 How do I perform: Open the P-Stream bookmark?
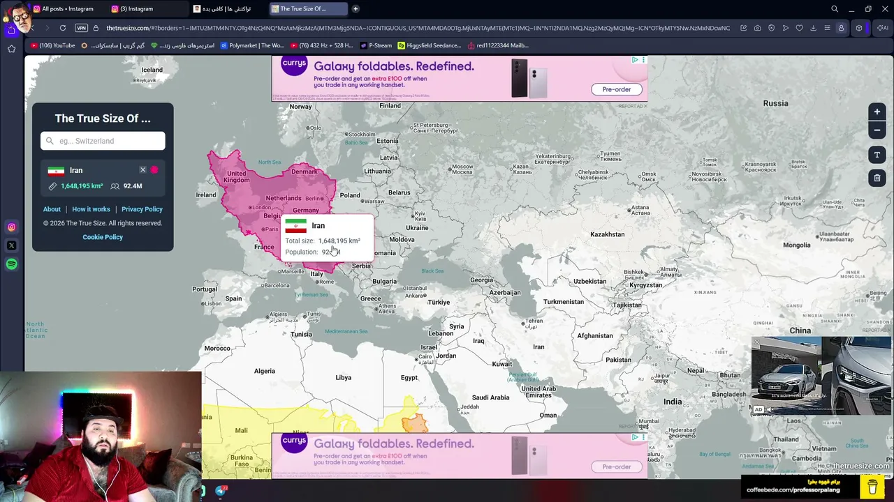[x=376, y=45]
